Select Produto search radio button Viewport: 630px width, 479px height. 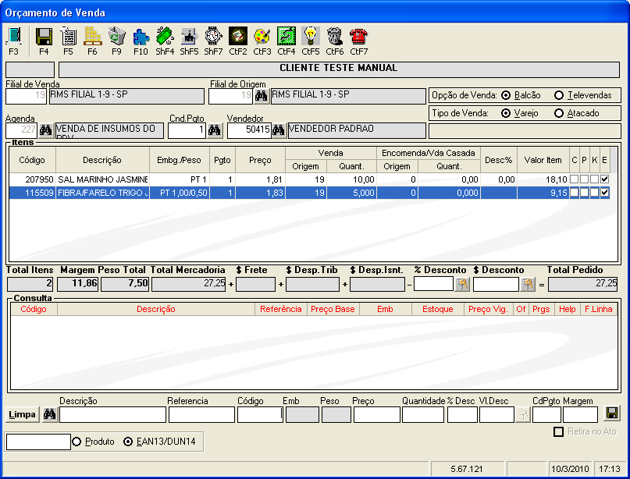pyautogui.click(x=77, y=442)
